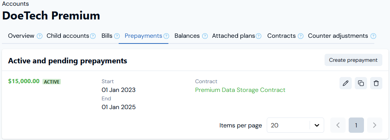Expand the Items per page dropdown arrow
The image size is (390, 140).
317,126
